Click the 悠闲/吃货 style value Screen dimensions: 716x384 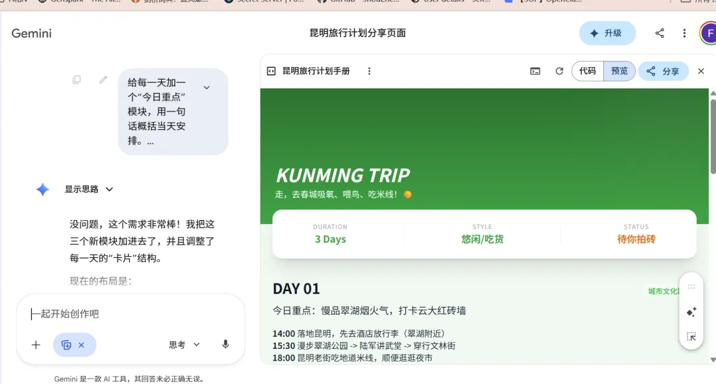click(x=482, y=239)
